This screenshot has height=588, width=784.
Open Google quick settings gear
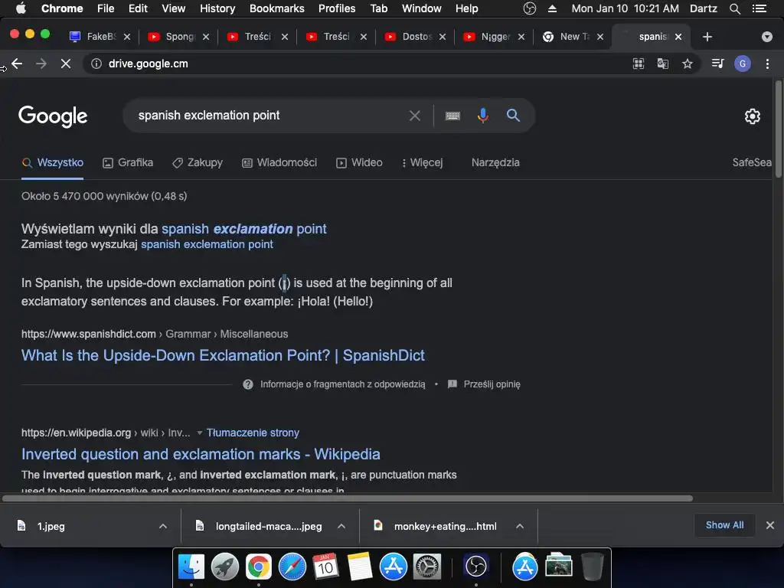752,116
